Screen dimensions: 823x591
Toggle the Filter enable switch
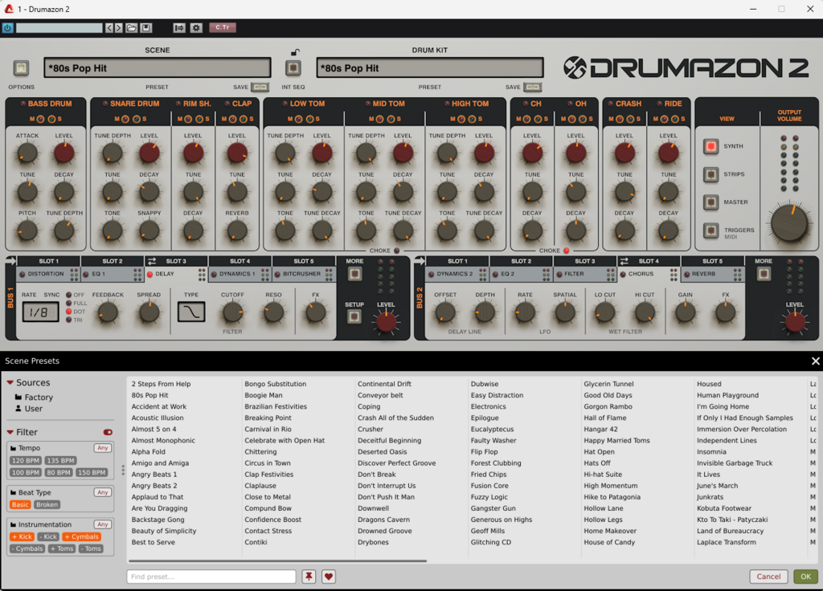[x=108, y=432]
